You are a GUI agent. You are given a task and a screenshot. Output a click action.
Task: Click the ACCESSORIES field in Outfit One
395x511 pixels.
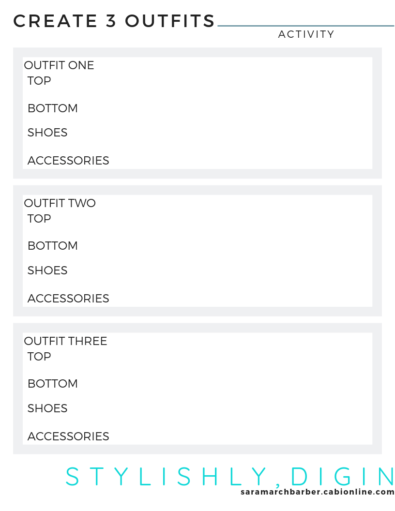(68, 161)
